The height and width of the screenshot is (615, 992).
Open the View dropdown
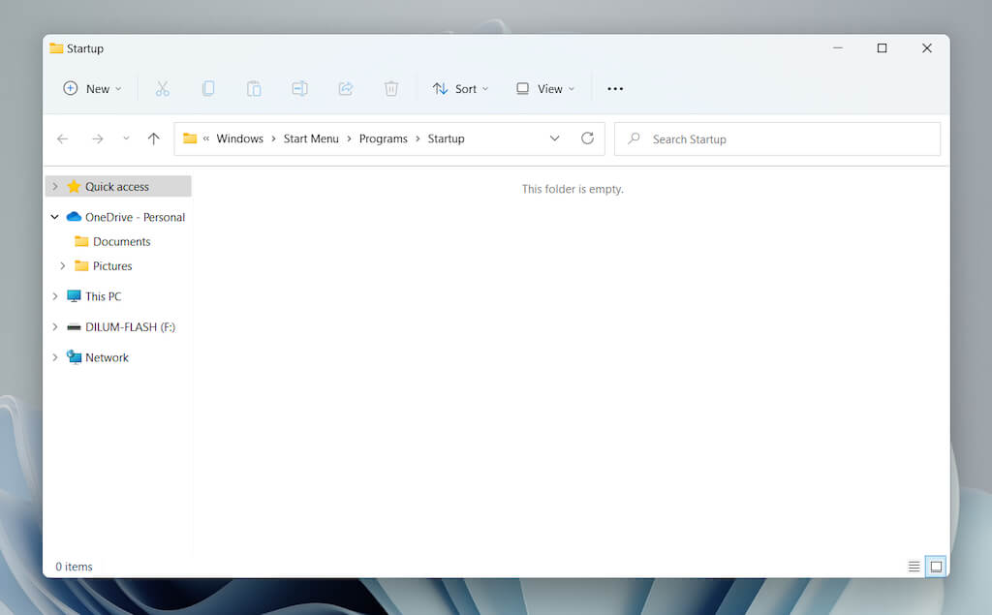coord(545,88)
